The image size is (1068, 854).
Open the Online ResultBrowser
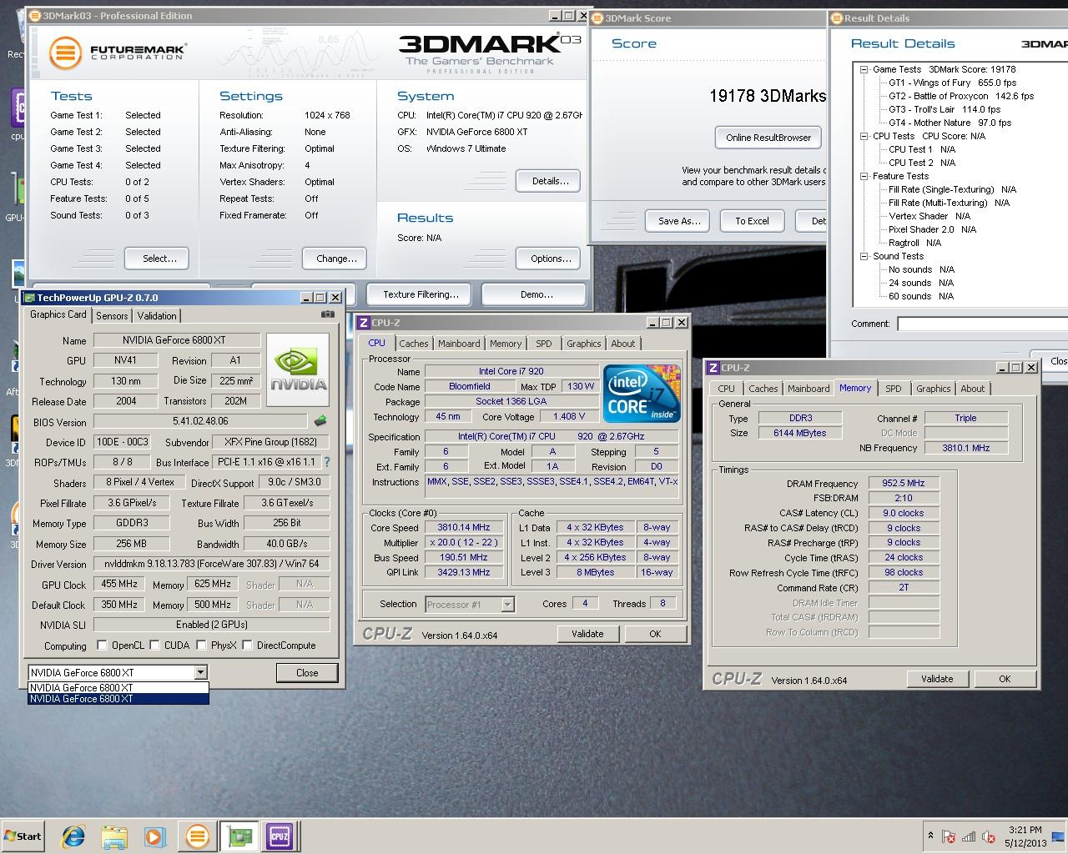pos(768,138)
